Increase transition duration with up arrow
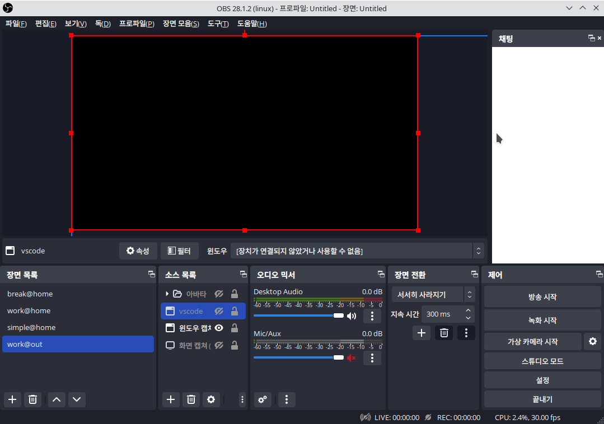The width and height of the screenshot is (604, 424). (x=468, y=310)
